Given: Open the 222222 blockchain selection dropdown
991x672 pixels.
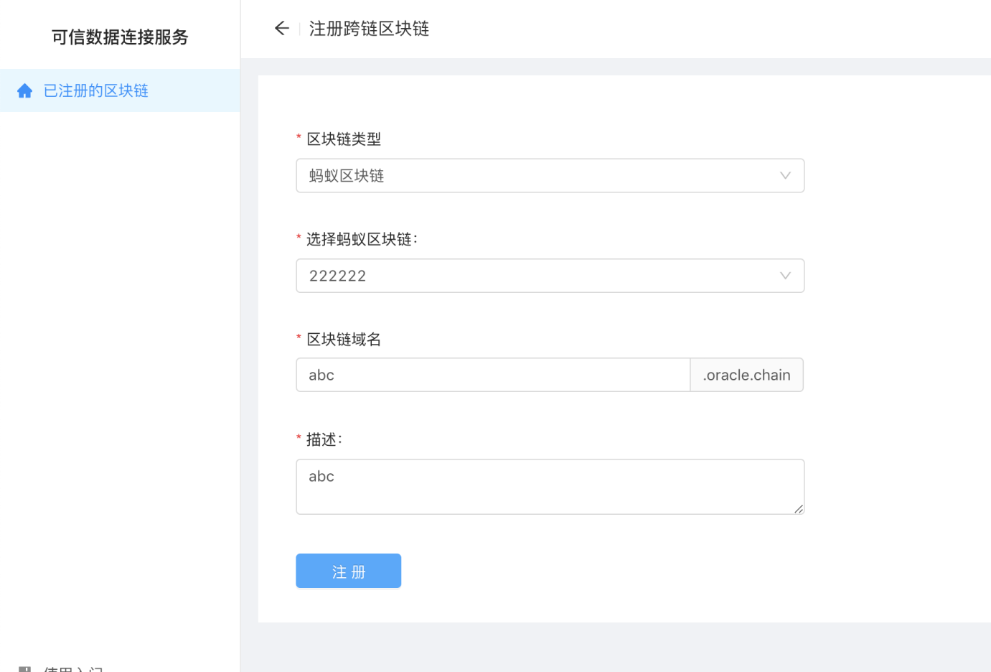Looking at the screenshot, I should tap(550, 276).
